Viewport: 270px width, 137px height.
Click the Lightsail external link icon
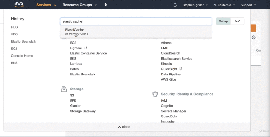pos(86,48)
